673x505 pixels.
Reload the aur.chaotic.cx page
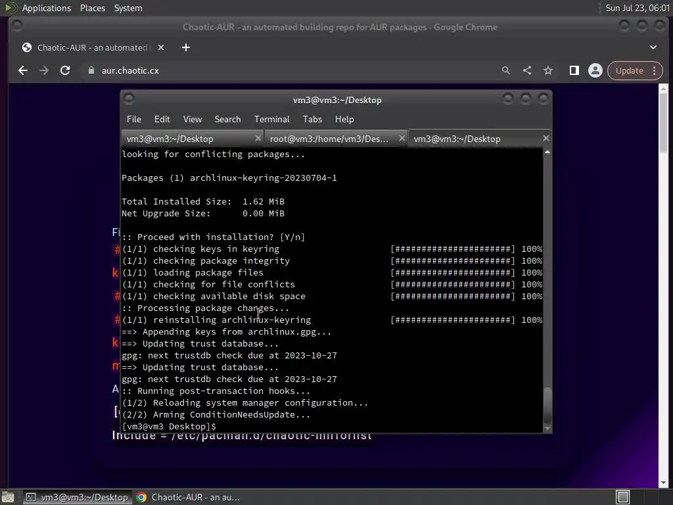pyautogui.click(x=65, y=70)
